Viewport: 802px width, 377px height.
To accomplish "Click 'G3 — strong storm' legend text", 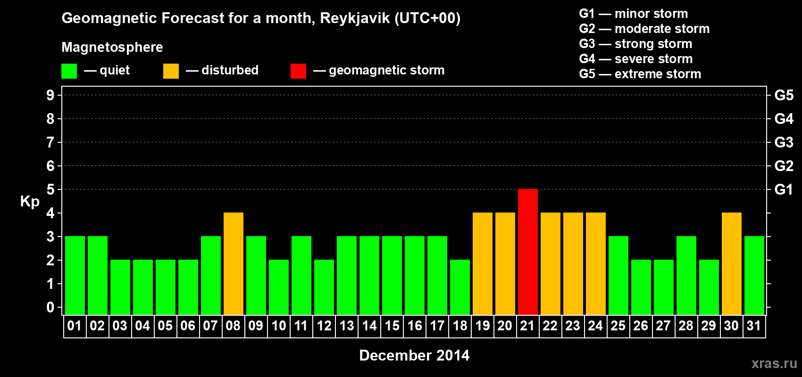I will [x=635, y=44].
